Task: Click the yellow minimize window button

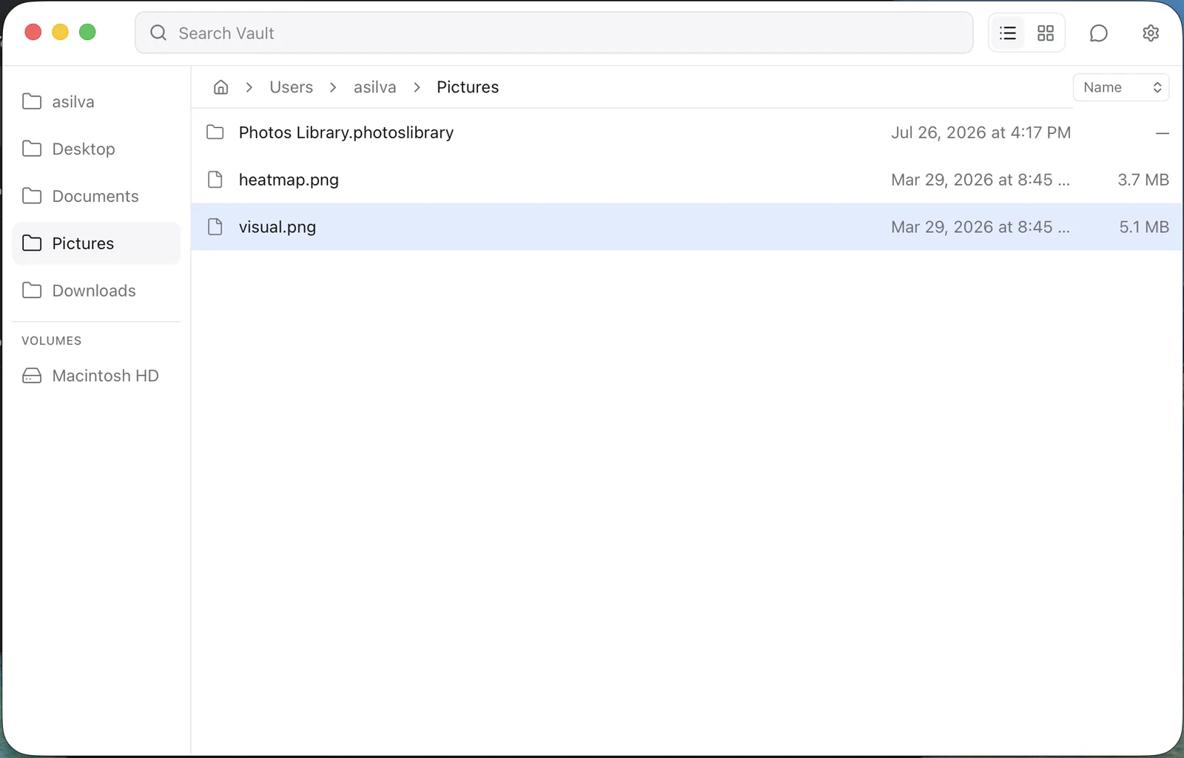Action: (60, 32)
